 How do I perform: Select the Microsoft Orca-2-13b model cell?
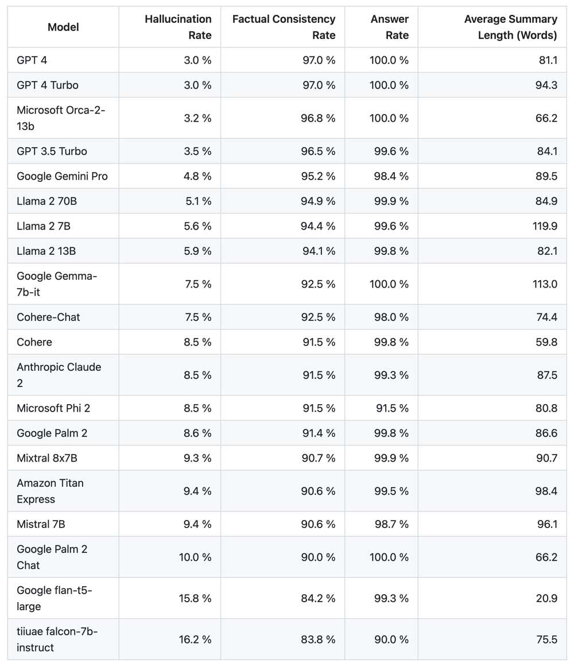(61, 118)
